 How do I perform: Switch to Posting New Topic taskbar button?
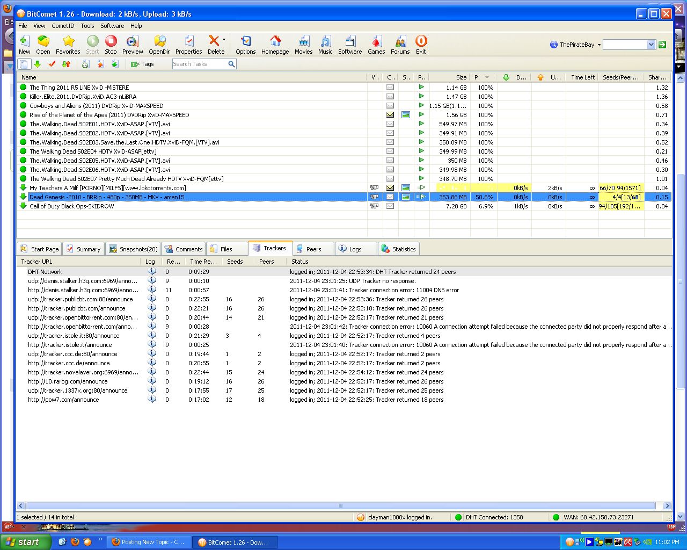[149, 542]
